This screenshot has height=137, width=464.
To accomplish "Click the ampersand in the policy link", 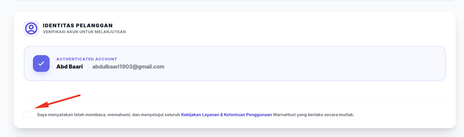I will coord(222,115).
